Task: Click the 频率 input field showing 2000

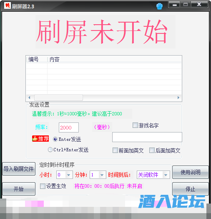Action: [x=69, y=127]
